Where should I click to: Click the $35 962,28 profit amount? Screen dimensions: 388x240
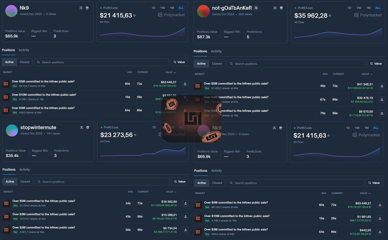pos(311,16)
